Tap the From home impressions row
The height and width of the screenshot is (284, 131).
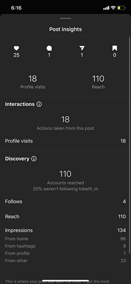tap(65, 239)
